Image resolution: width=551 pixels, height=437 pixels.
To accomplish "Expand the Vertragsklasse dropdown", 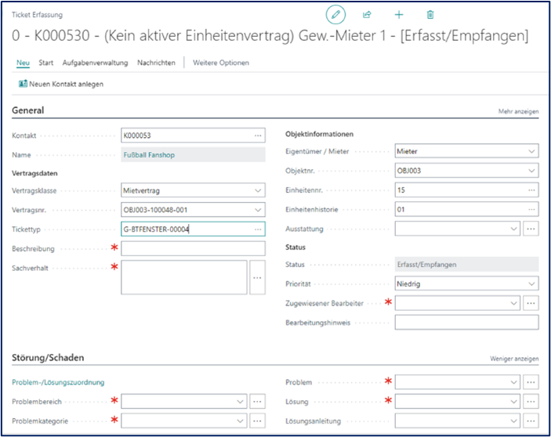I will pos(258,190).
